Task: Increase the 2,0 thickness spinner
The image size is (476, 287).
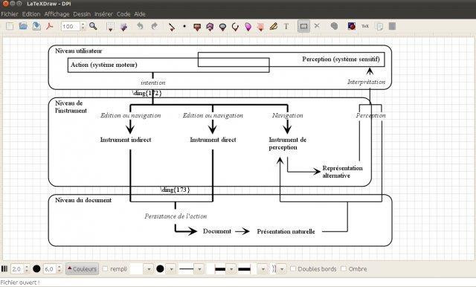Action: pos(27,266)
